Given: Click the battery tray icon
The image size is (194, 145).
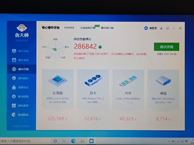Looking at the screenshot, I should 173,141.
